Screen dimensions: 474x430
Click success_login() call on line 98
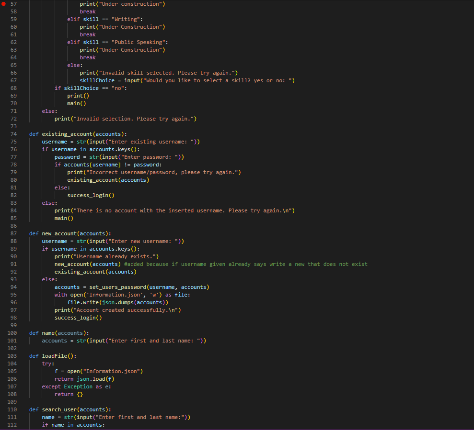tap(78, 318)
